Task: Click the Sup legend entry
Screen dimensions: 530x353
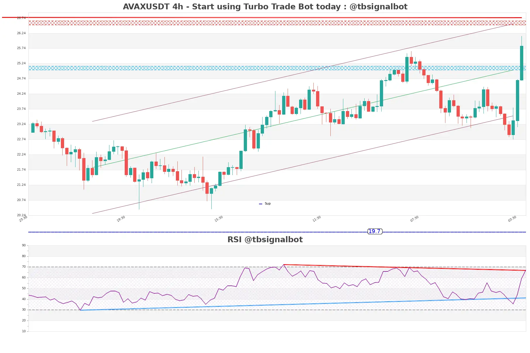Action: [x=265, y=204]
